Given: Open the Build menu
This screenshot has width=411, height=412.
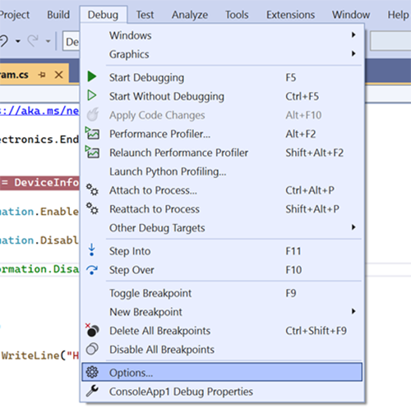Looking at the screenshot, I should pyautogui.click(x=58, y=15).
